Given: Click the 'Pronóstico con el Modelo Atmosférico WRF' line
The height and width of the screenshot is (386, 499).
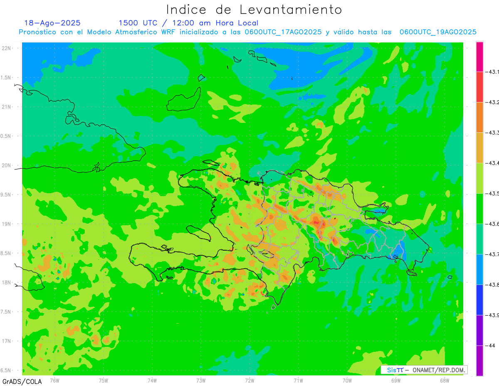Looking at the screenshot, I should point(247,32).
